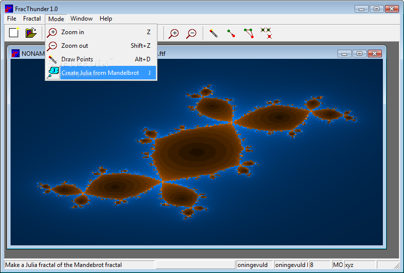This screenshot has height=273, width=404.
Task: Select the Draw Points pencil tool in toolbar
Action: 213,33
